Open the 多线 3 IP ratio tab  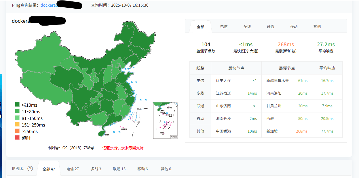pyautogui.click(x=96, y=169)
